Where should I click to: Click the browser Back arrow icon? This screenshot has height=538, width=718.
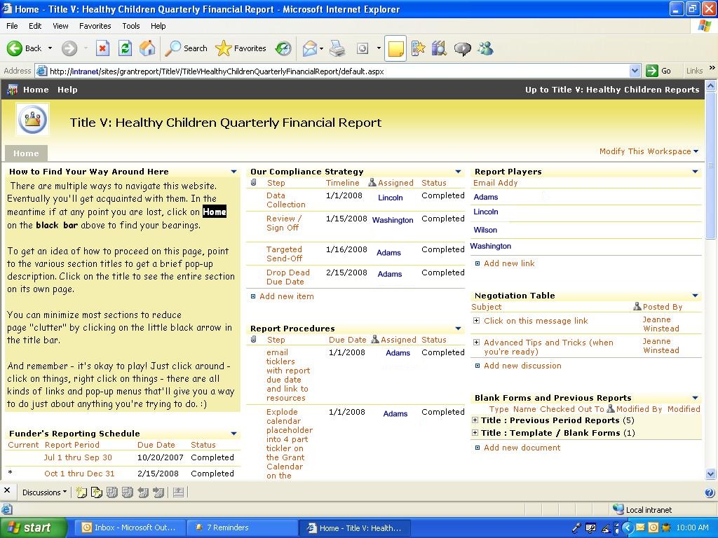14,48
